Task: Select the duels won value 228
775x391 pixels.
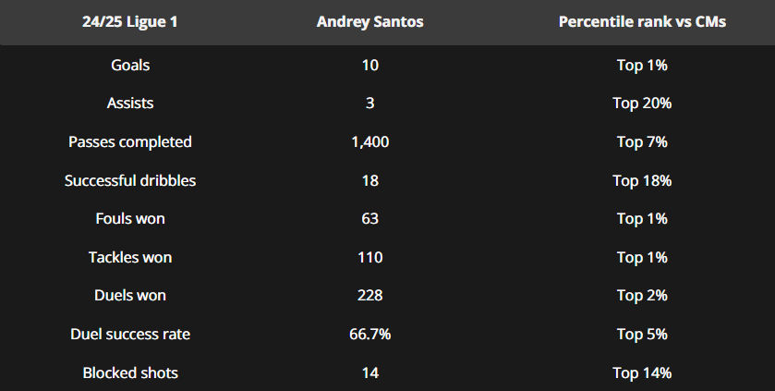Action: (369, 296)
